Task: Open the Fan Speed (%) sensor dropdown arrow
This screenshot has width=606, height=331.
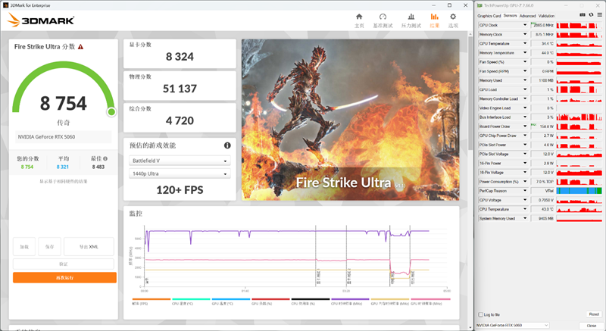Action: coord(525,62)
